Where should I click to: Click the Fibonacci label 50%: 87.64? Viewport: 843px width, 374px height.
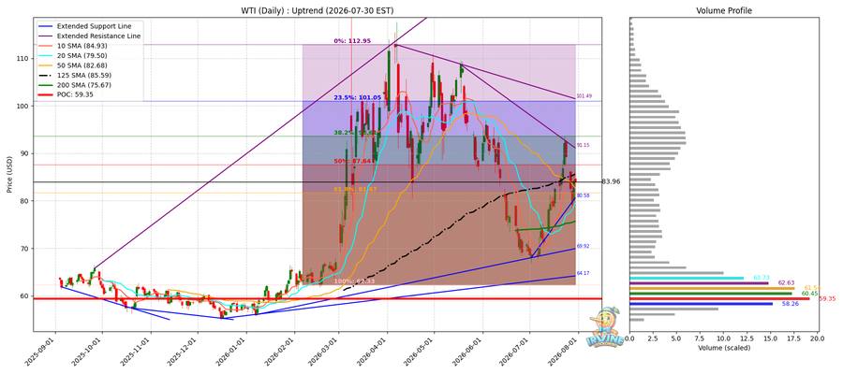[353, 161]
